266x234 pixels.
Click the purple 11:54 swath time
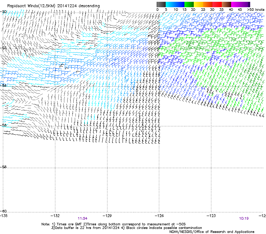[x=82, y=219]
